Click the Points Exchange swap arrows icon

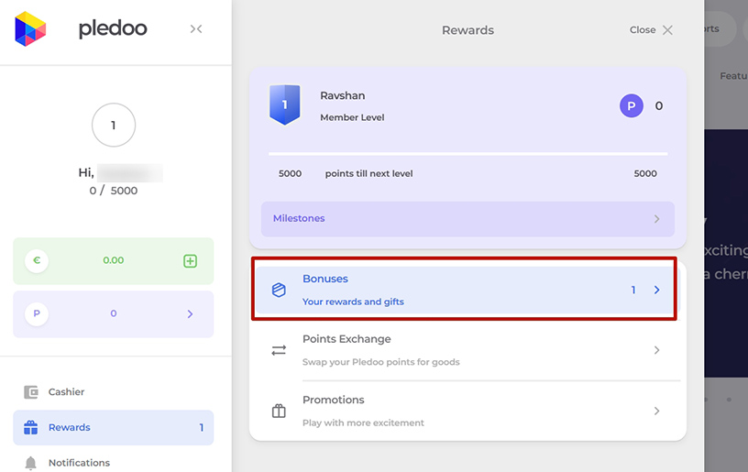[280, 350]
